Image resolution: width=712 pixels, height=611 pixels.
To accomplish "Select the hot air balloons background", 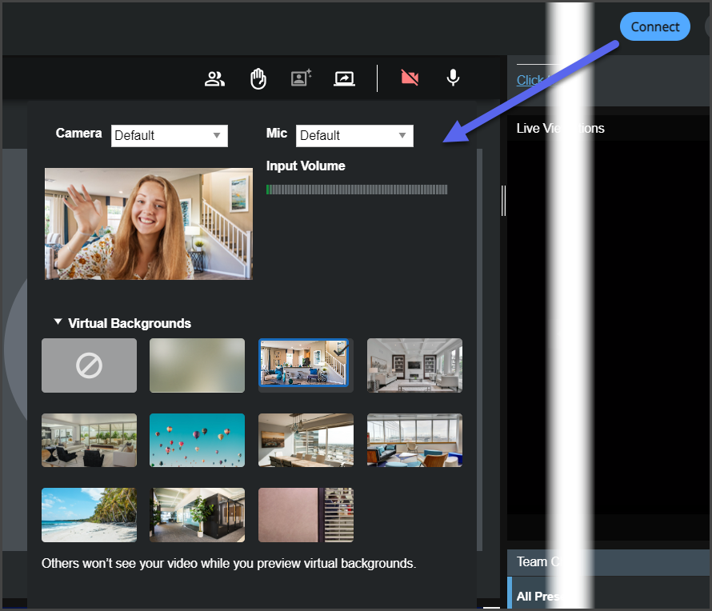I will (197, 440).
